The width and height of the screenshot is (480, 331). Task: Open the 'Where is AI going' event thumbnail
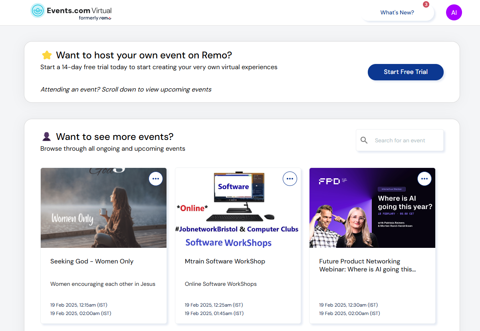pos(372,208)
